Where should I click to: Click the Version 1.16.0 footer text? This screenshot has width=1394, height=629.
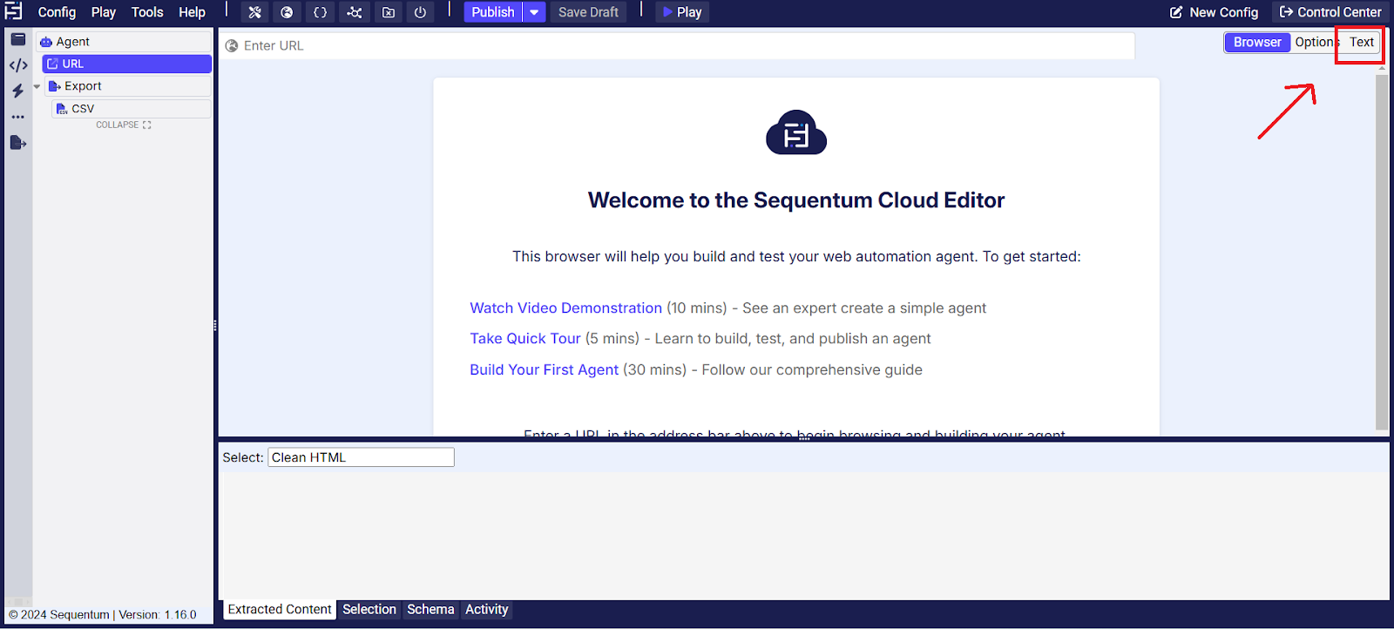[x=158, y=615]
